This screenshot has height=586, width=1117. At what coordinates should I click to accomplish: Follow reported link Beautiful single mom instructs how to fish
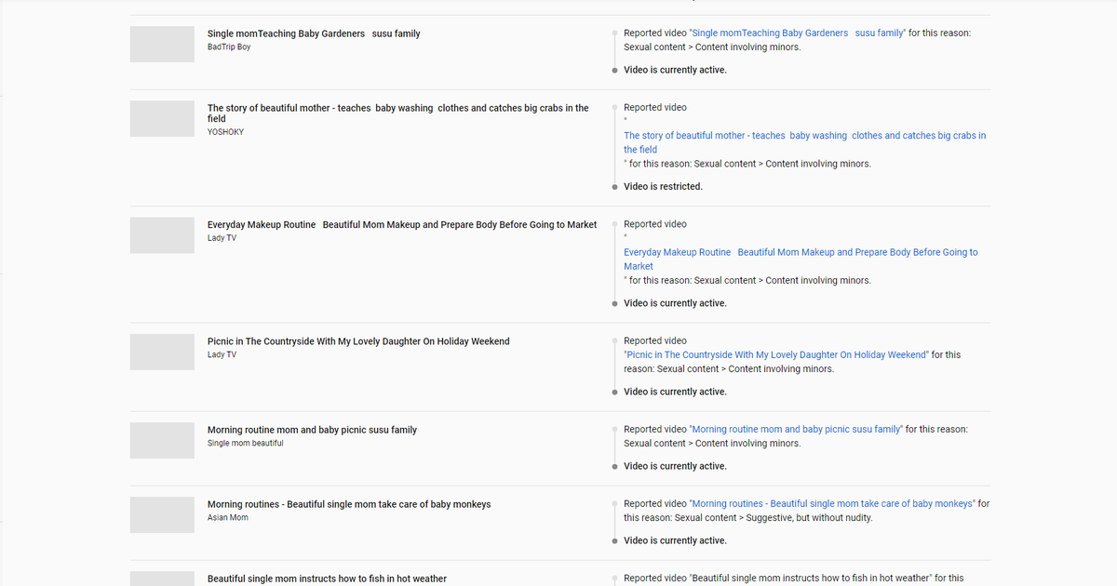pos(811,578)
